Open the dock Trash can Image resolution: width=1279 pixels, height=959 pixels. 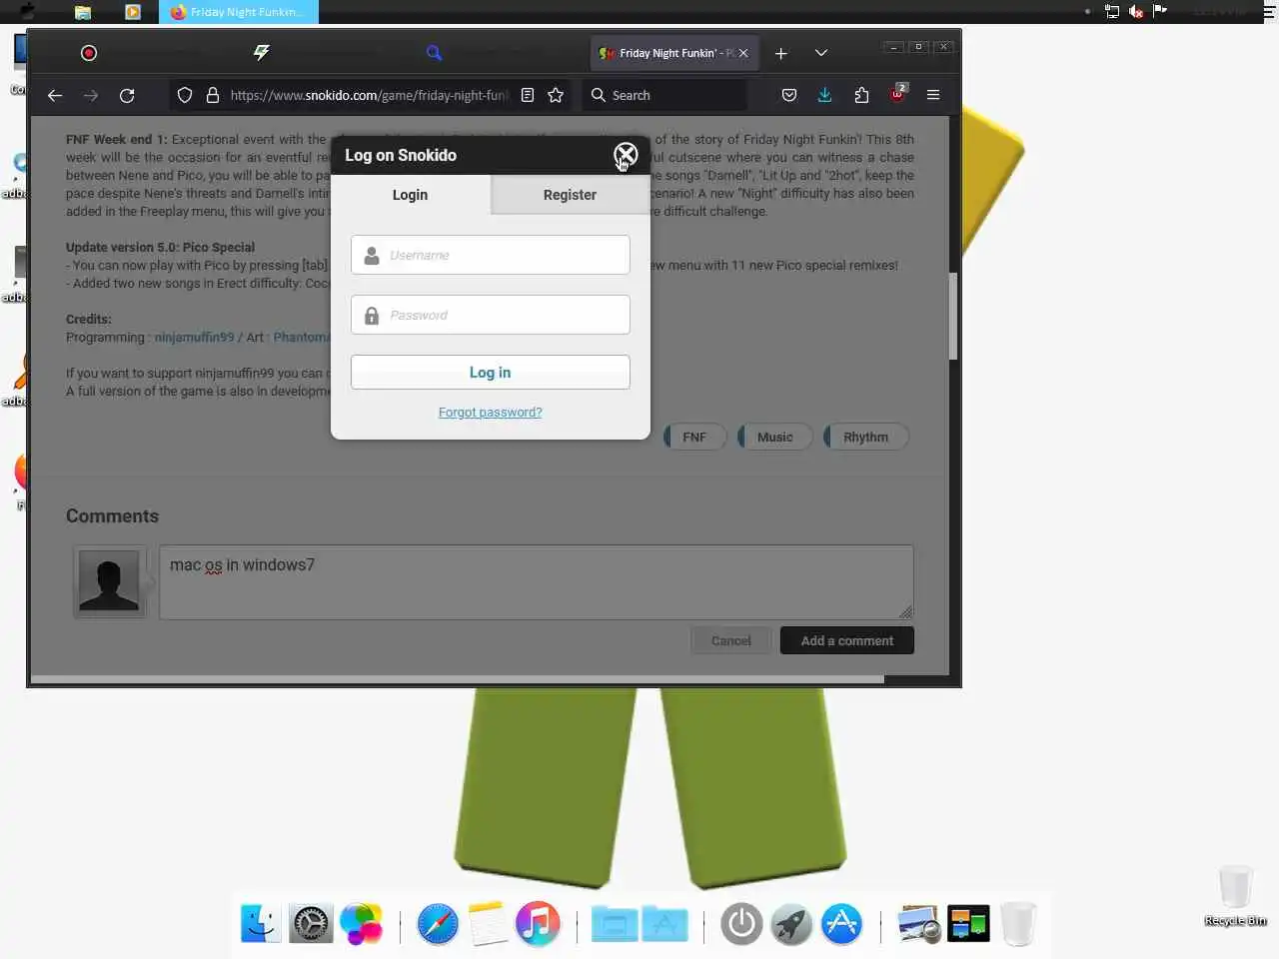(x=1018, y=924)
